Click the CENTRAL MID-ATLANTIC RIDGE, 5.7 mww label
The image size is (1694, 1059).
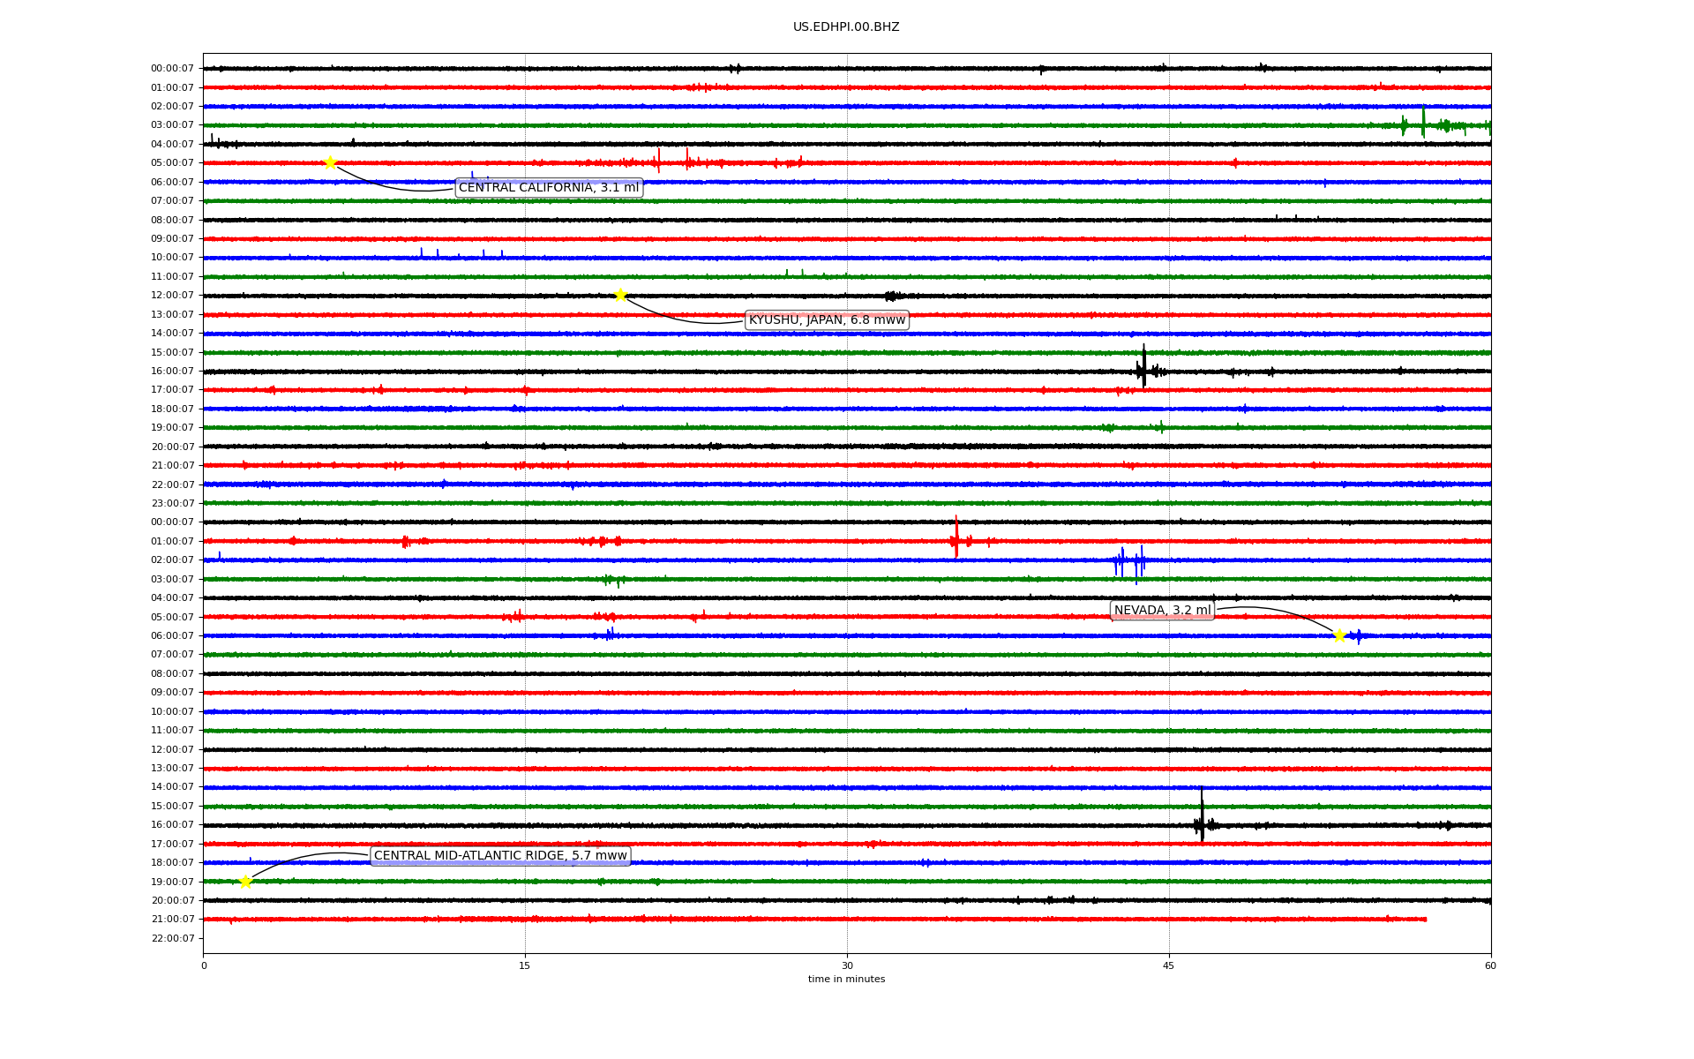click(500, 856)
